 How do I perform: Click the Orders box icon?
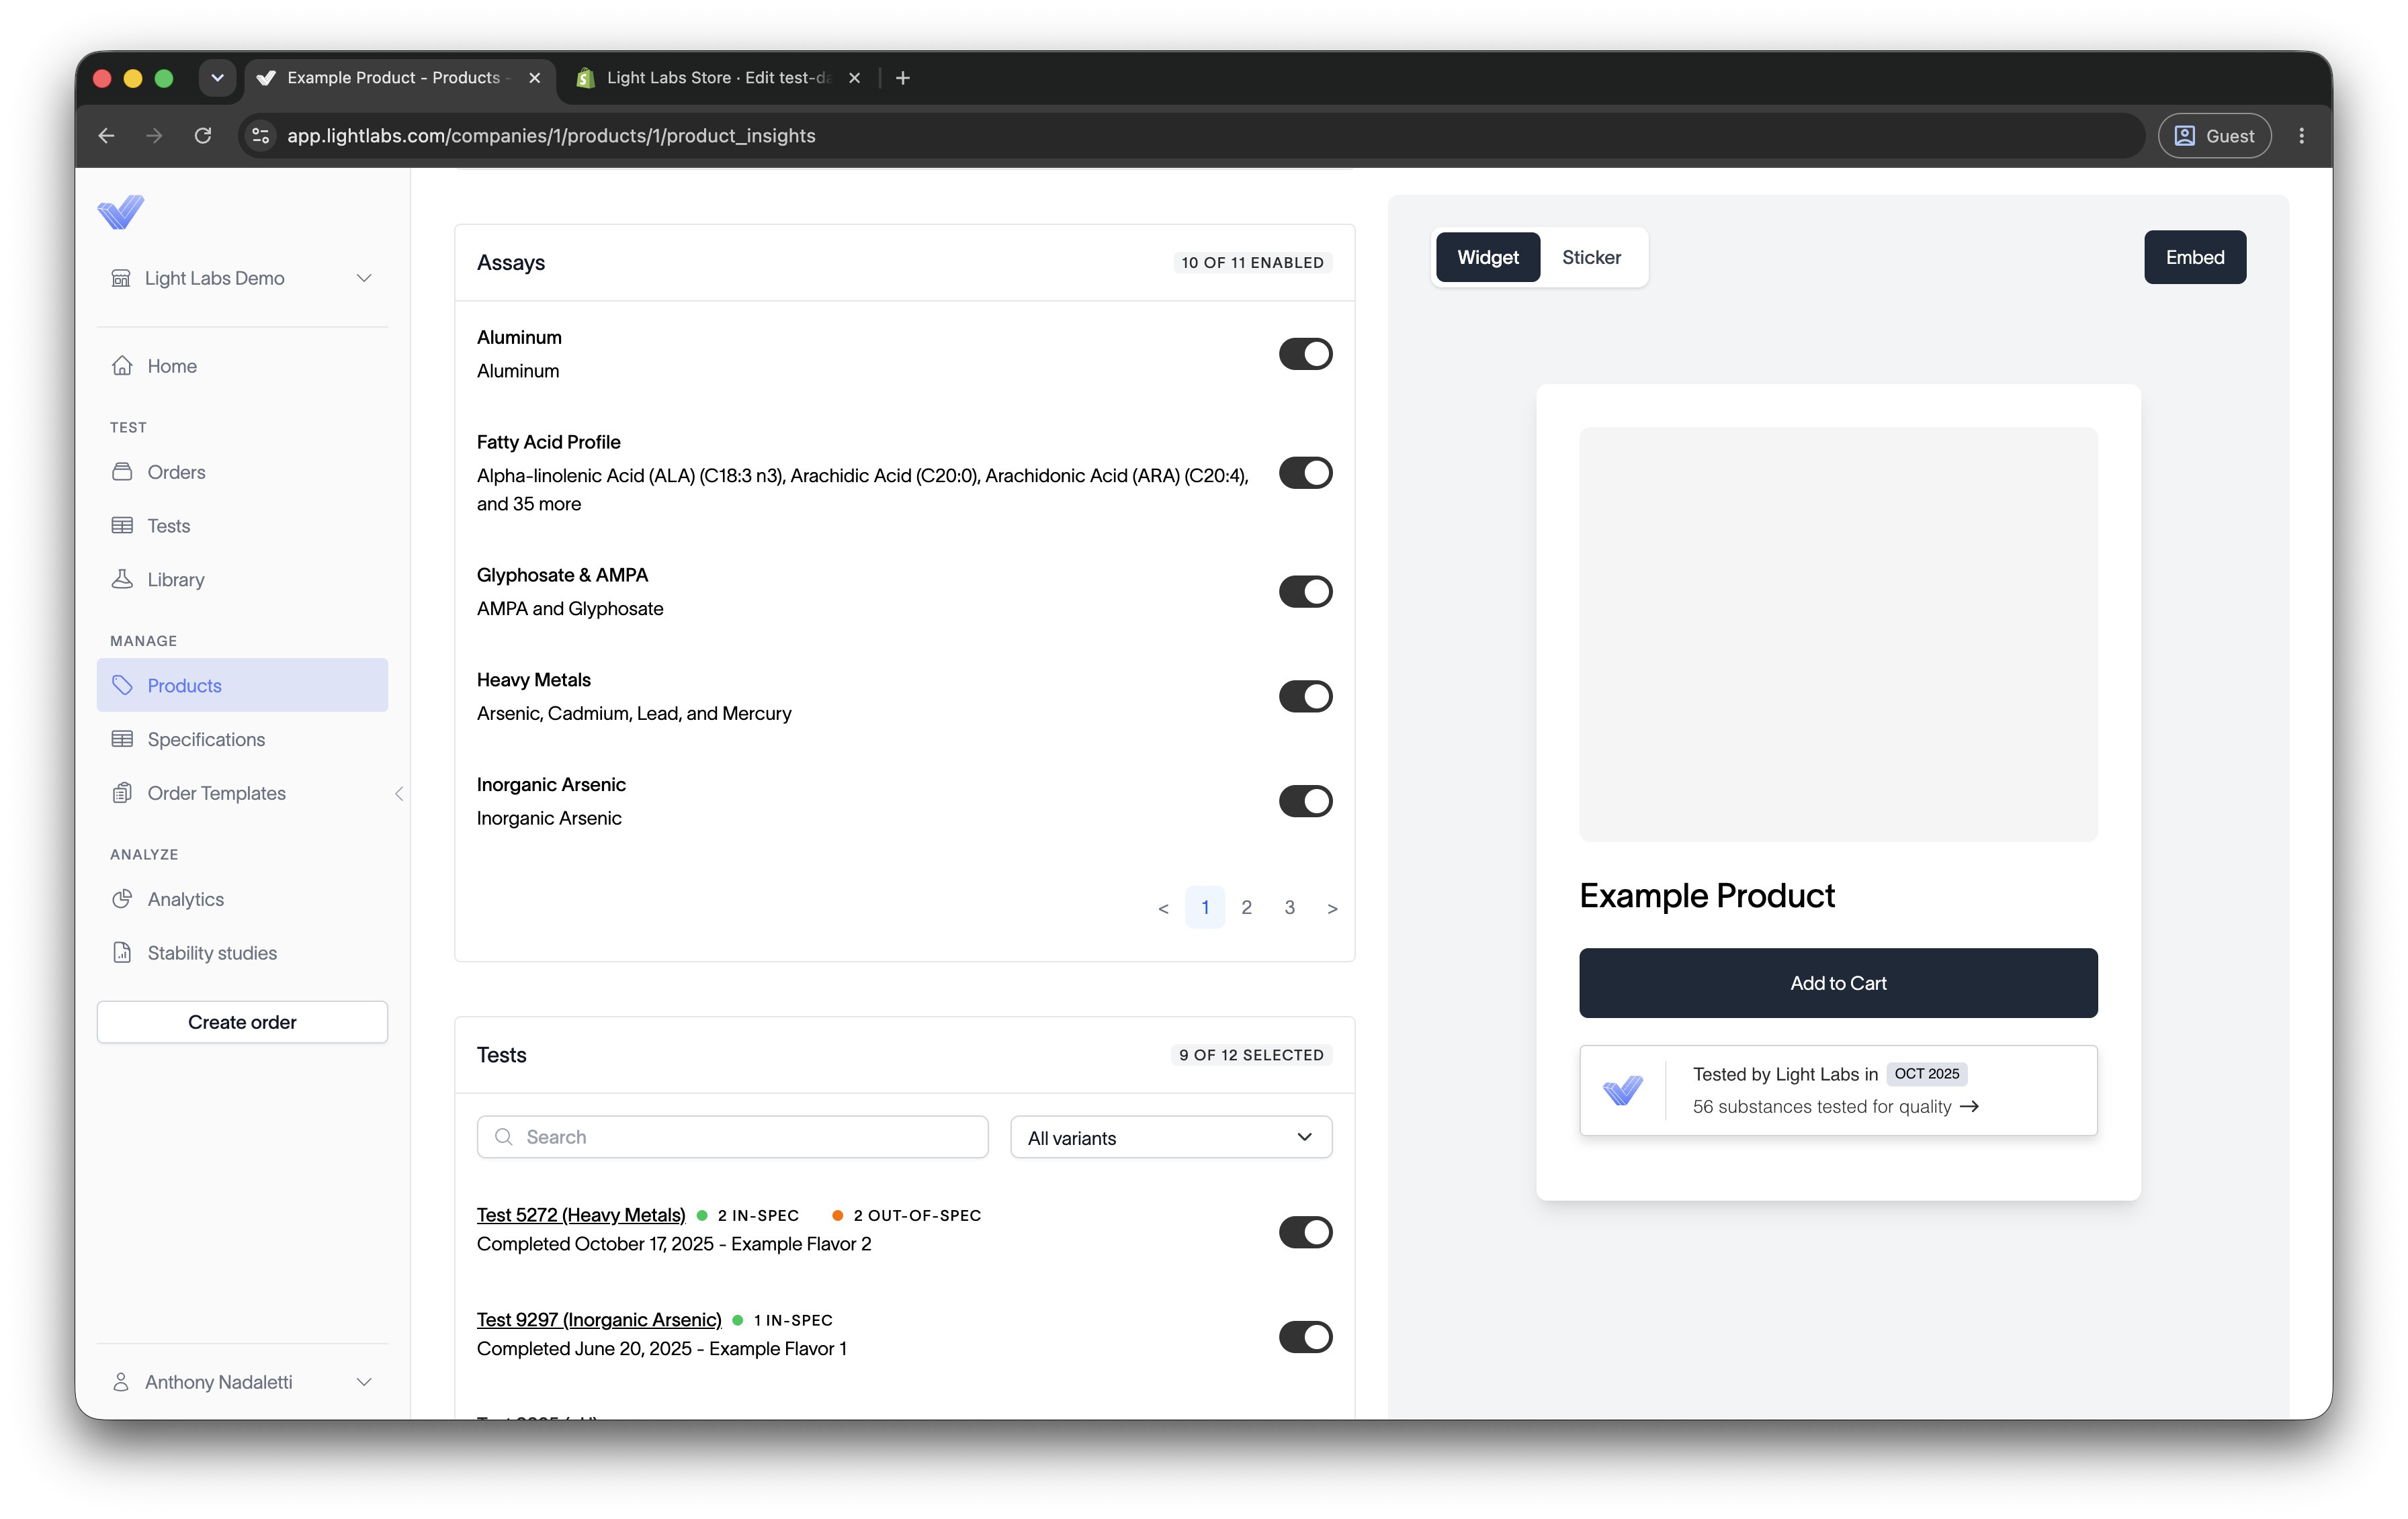pyautogui.click(x=122, y=471)
